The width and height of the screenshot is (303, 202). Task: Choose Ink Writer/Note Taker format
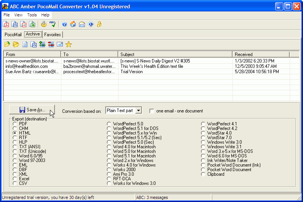(x=203, y=160)
